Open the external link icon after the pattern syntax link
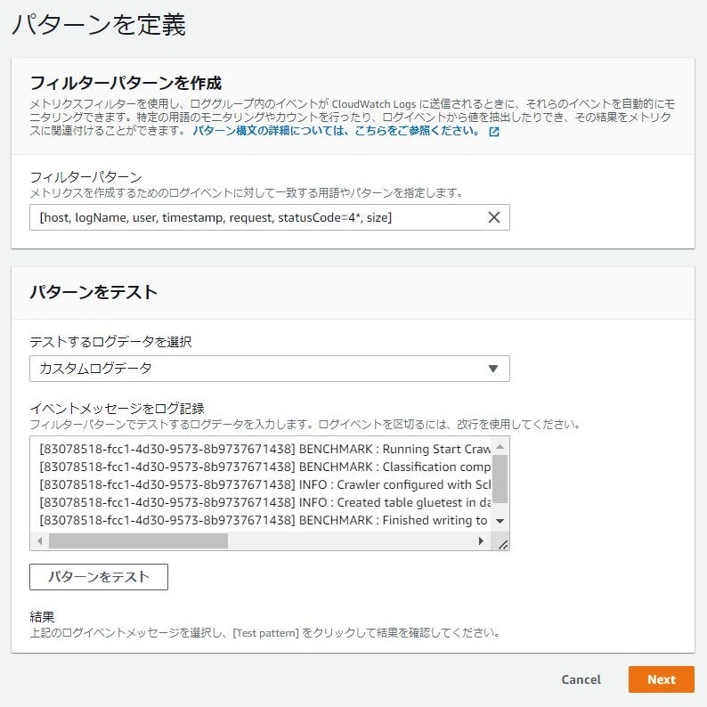 (x=494, y=132)
